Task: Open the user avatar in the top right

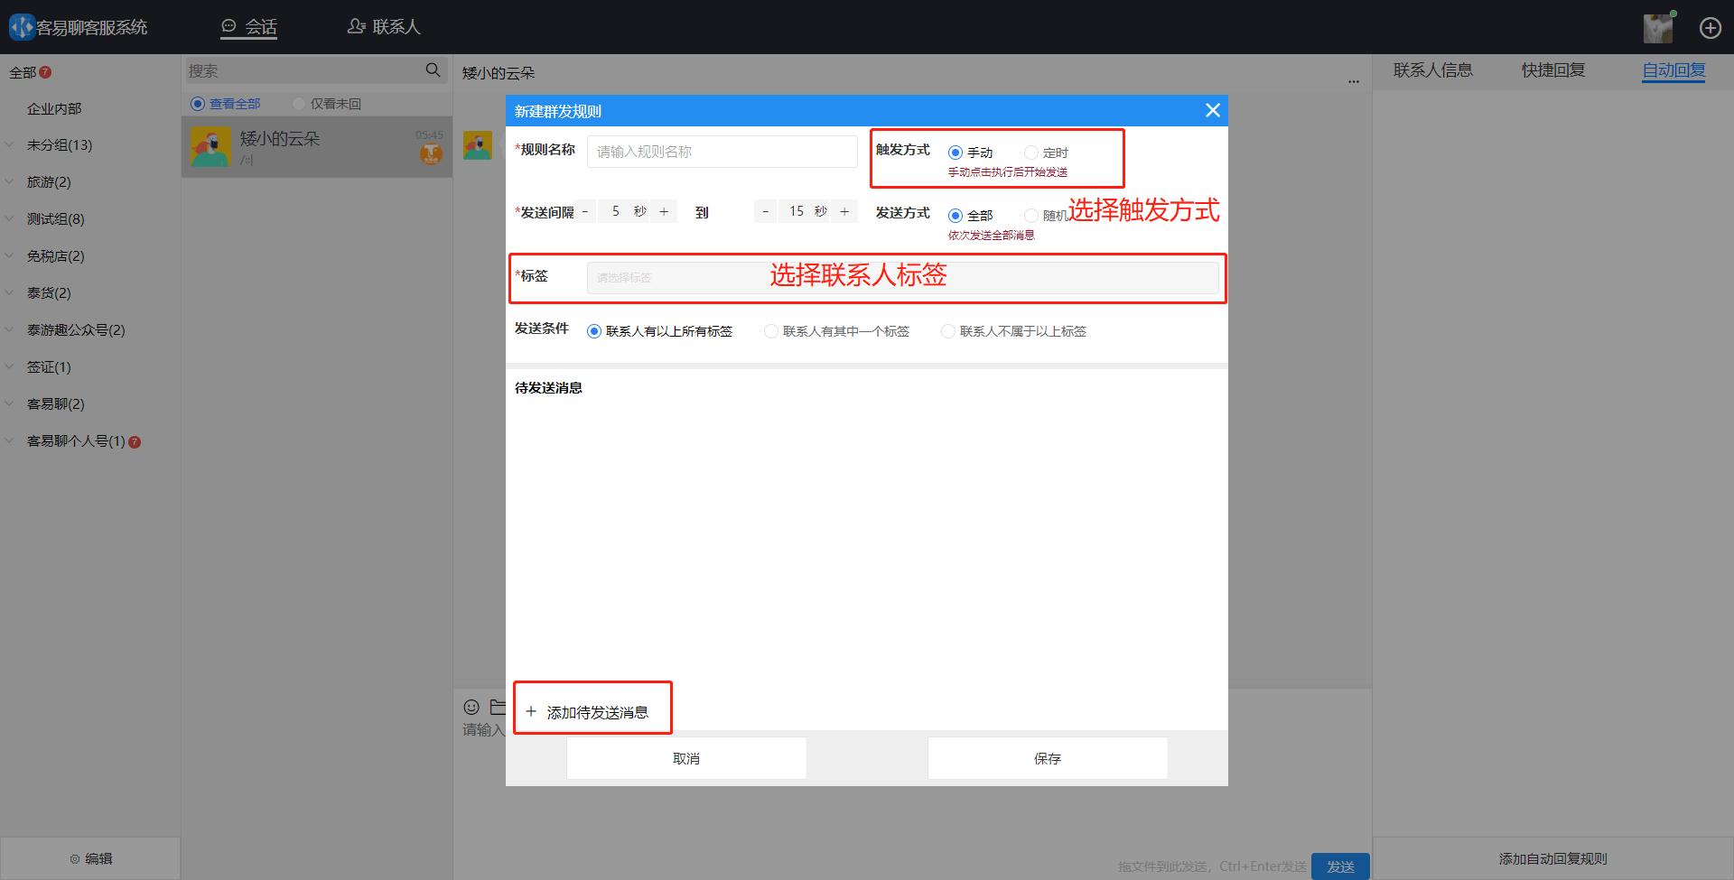Action: coord(1658,27)
